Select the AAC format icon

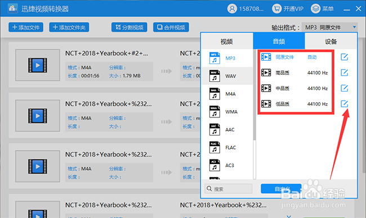[x=215, y=129]
